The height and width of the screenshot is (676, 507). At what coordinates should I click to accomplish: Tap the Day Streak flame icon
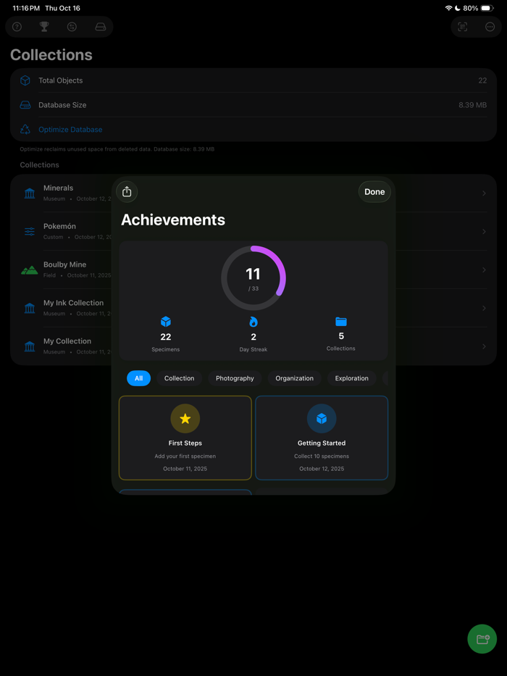coord(253,322)
